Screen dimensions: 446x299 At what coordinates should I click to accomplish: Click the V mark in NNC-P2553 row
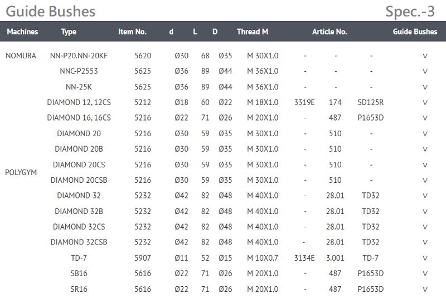(x=425, y=71)
